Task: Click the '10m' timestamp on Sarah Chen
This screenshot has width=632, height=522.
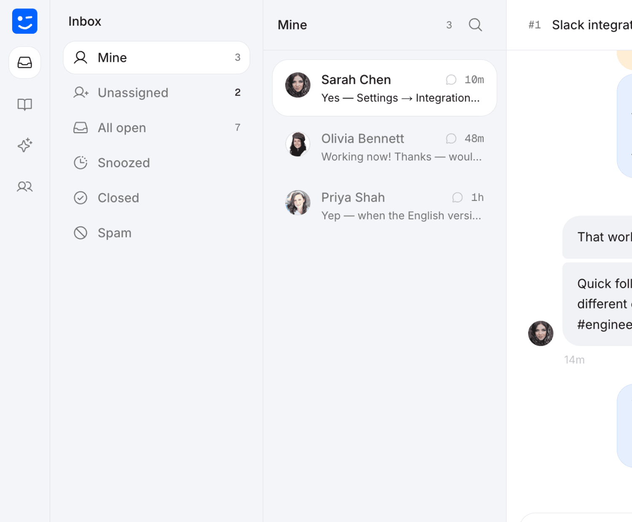Action: tap(474, 80)
